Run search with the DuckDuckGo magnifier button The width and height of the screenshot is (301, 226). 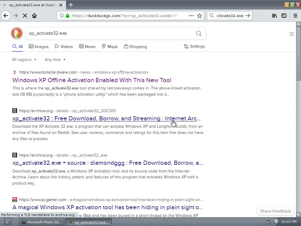[x=199, y=34]
